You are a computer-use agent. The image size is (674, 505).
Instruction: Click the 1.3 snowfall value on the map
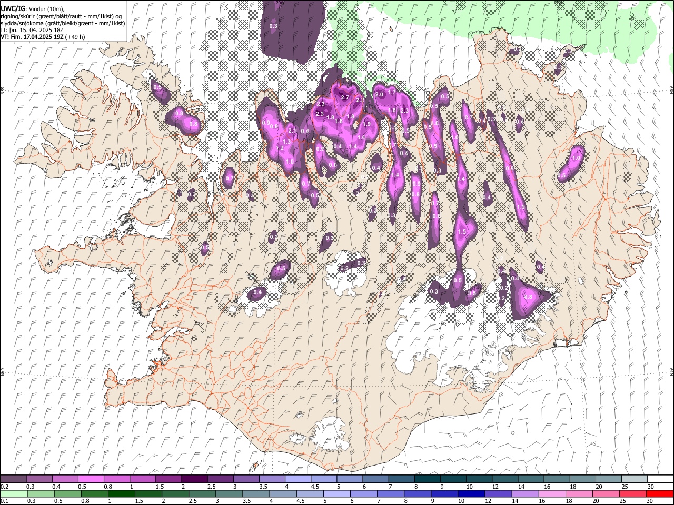pyautogui.click(x=286, y=142)
